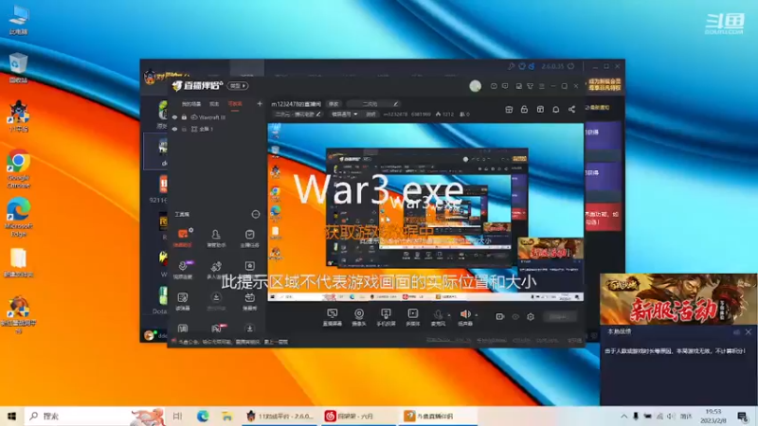Expand microphone options arrow
758x426 pixels.
tap(449, 315)
